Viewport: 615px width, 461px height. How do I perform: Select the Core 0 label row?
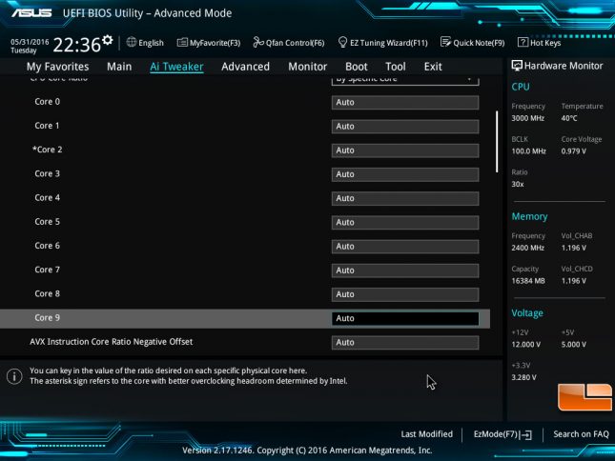click(x=47, y=102)
